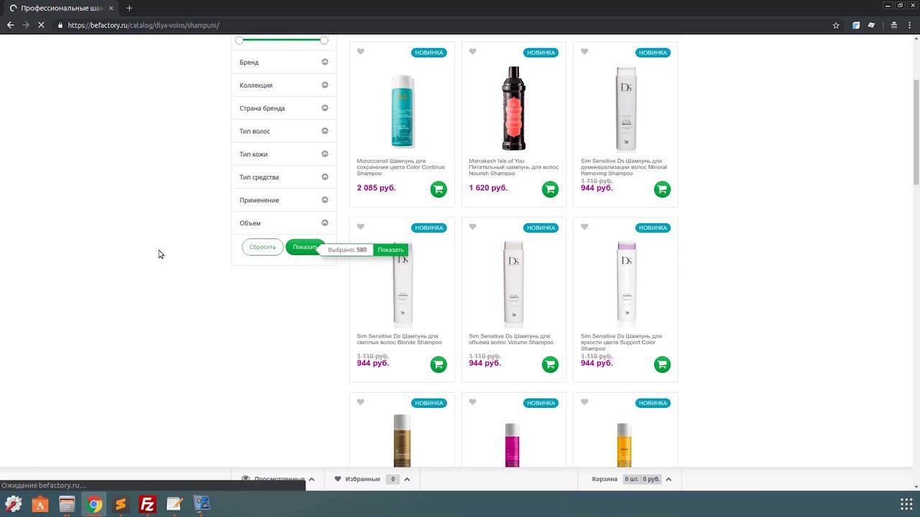Add Sim Sensitive Blonde Shampoo to cart
920x517 pixels.
click(438, 365)
